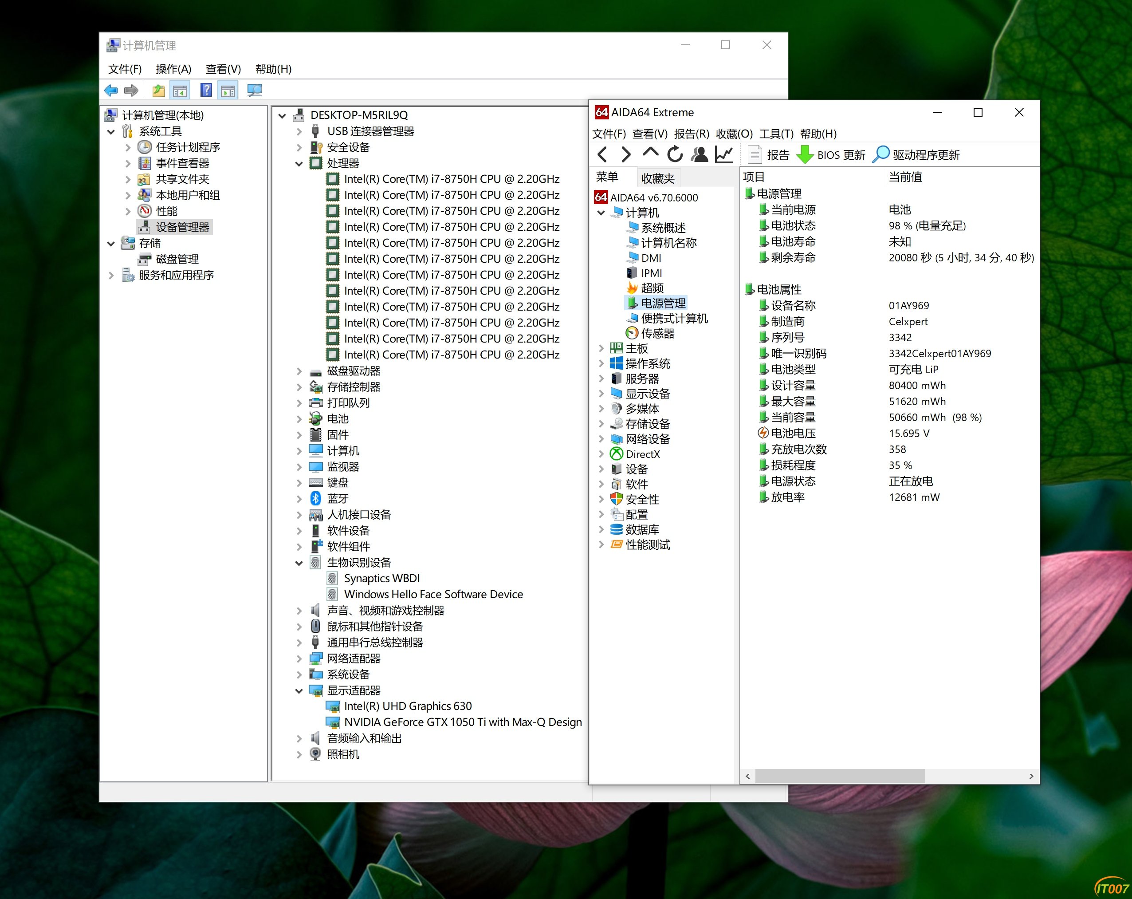The image size is (1132, 899).
Task: Select 超频 in AIDA64 tree
Action: [x=652, y=288]
